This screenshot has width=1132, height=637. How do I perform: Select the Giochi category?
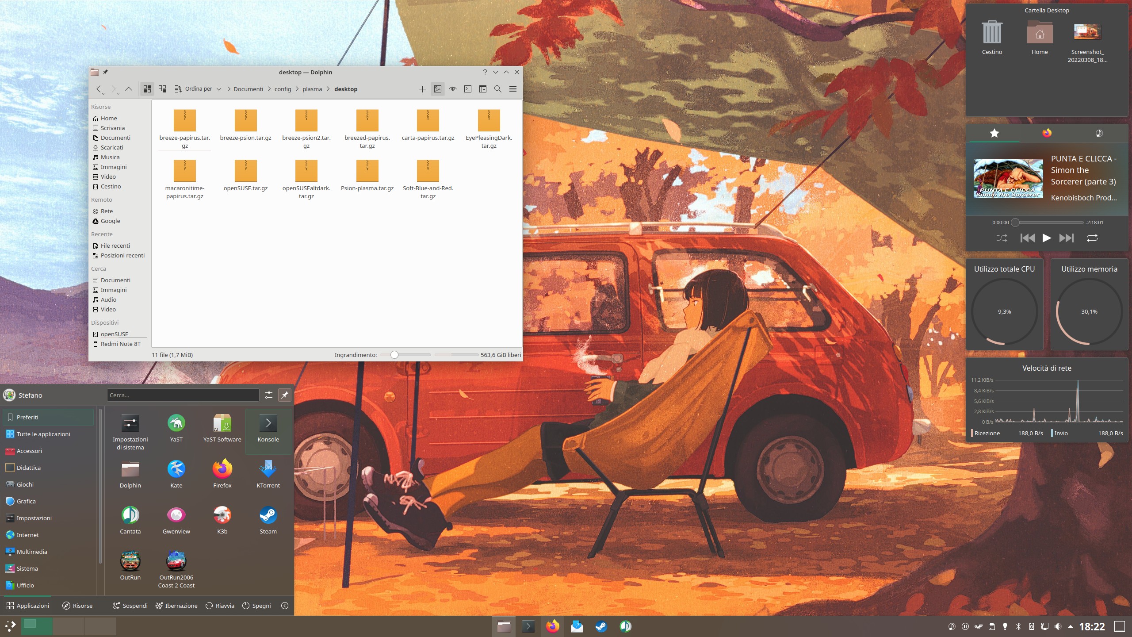(x=48, y=484)
